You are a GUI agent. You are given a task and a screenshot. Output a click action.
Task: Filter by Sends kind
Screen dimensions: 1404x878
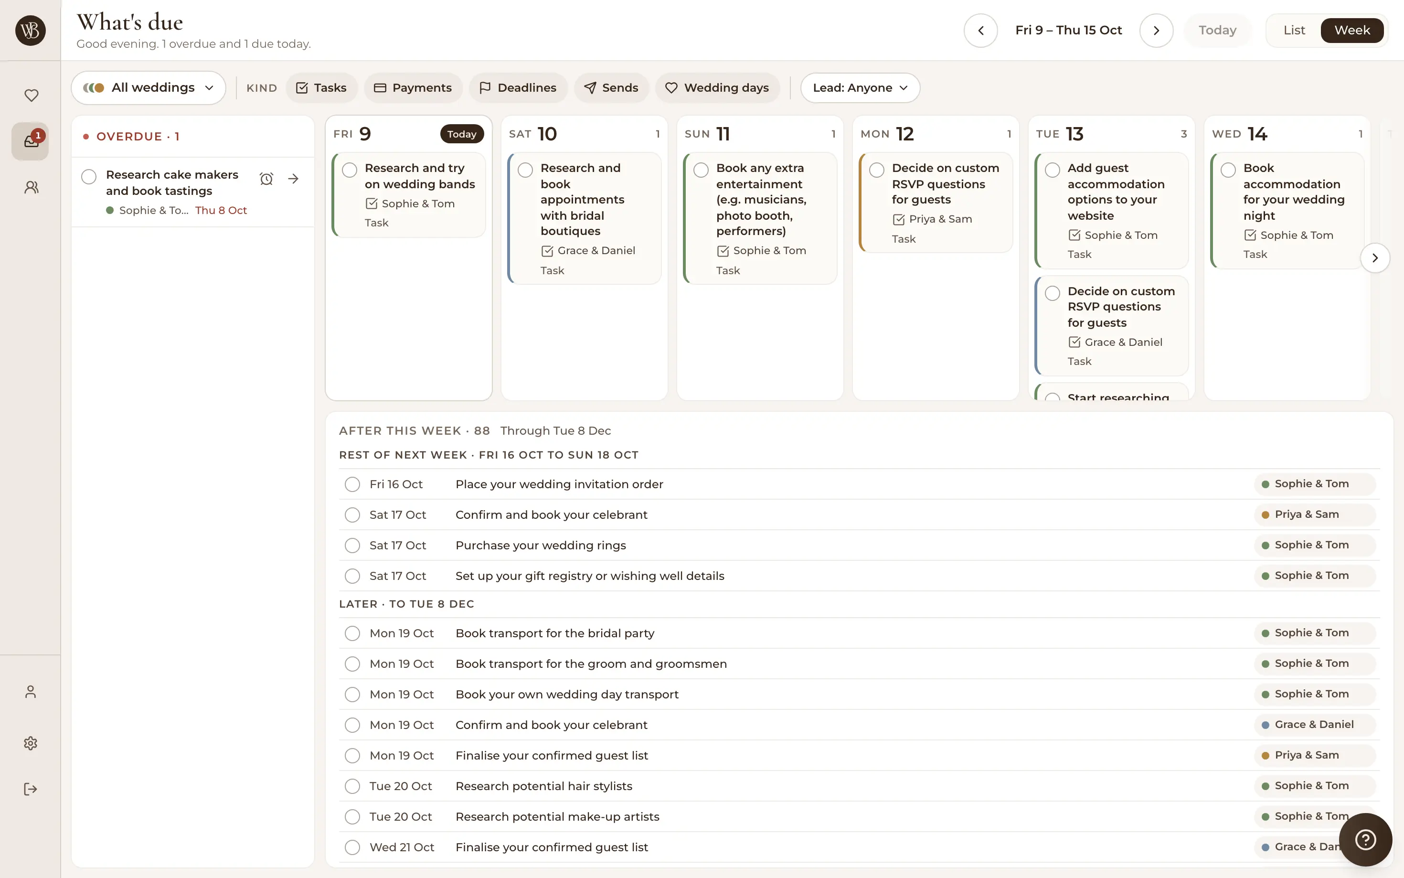[x=611, y=88]
